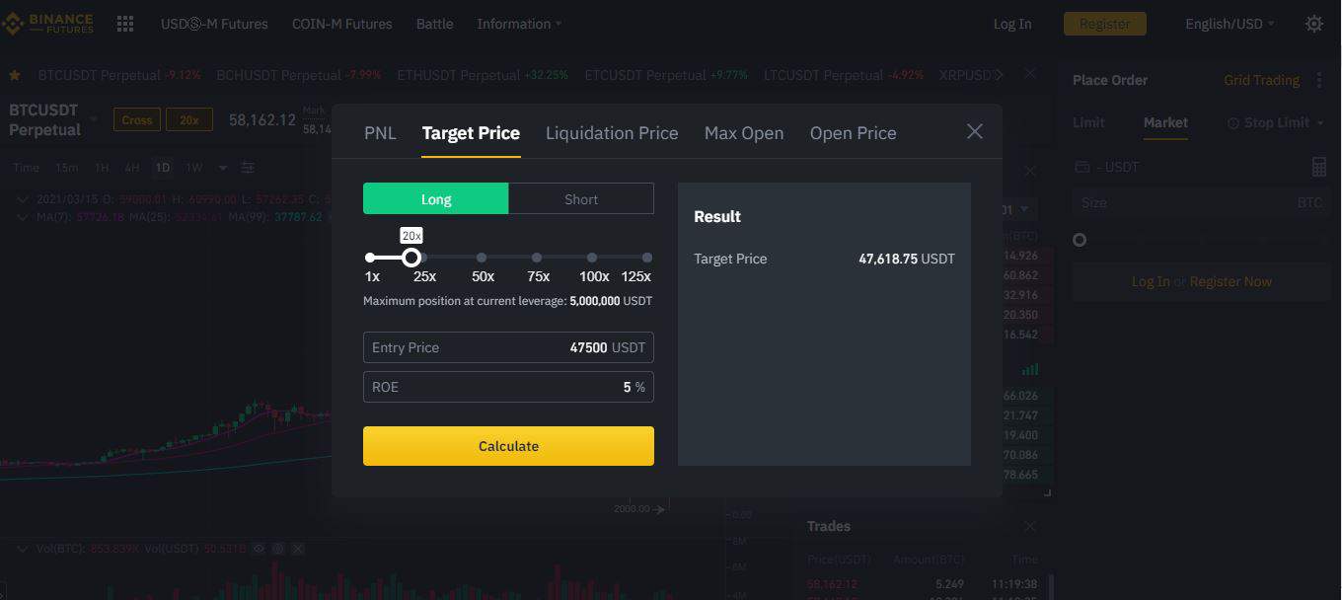The image size is (1342, 600).
Task: Select the Long position toggle
Action: (x=436, y=198)
